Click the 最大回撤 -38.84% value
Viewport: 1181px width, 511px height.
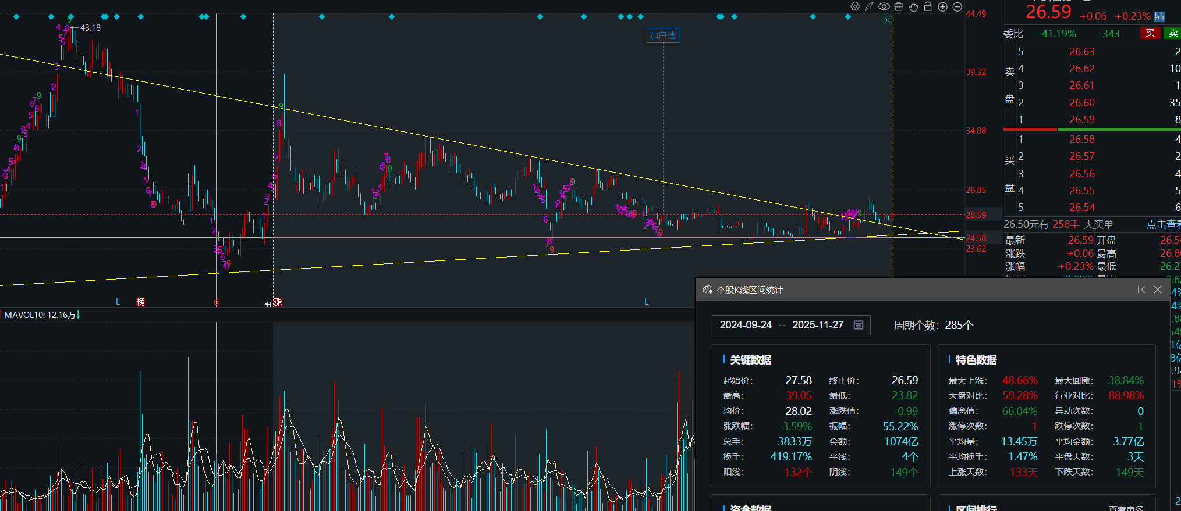(1124, 381)
